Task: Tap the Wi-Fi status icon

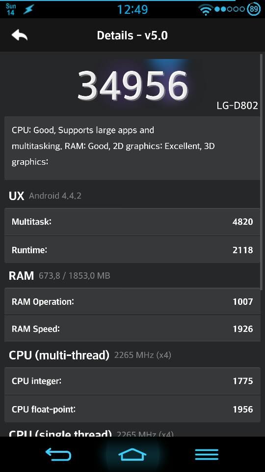Action: 206,10
